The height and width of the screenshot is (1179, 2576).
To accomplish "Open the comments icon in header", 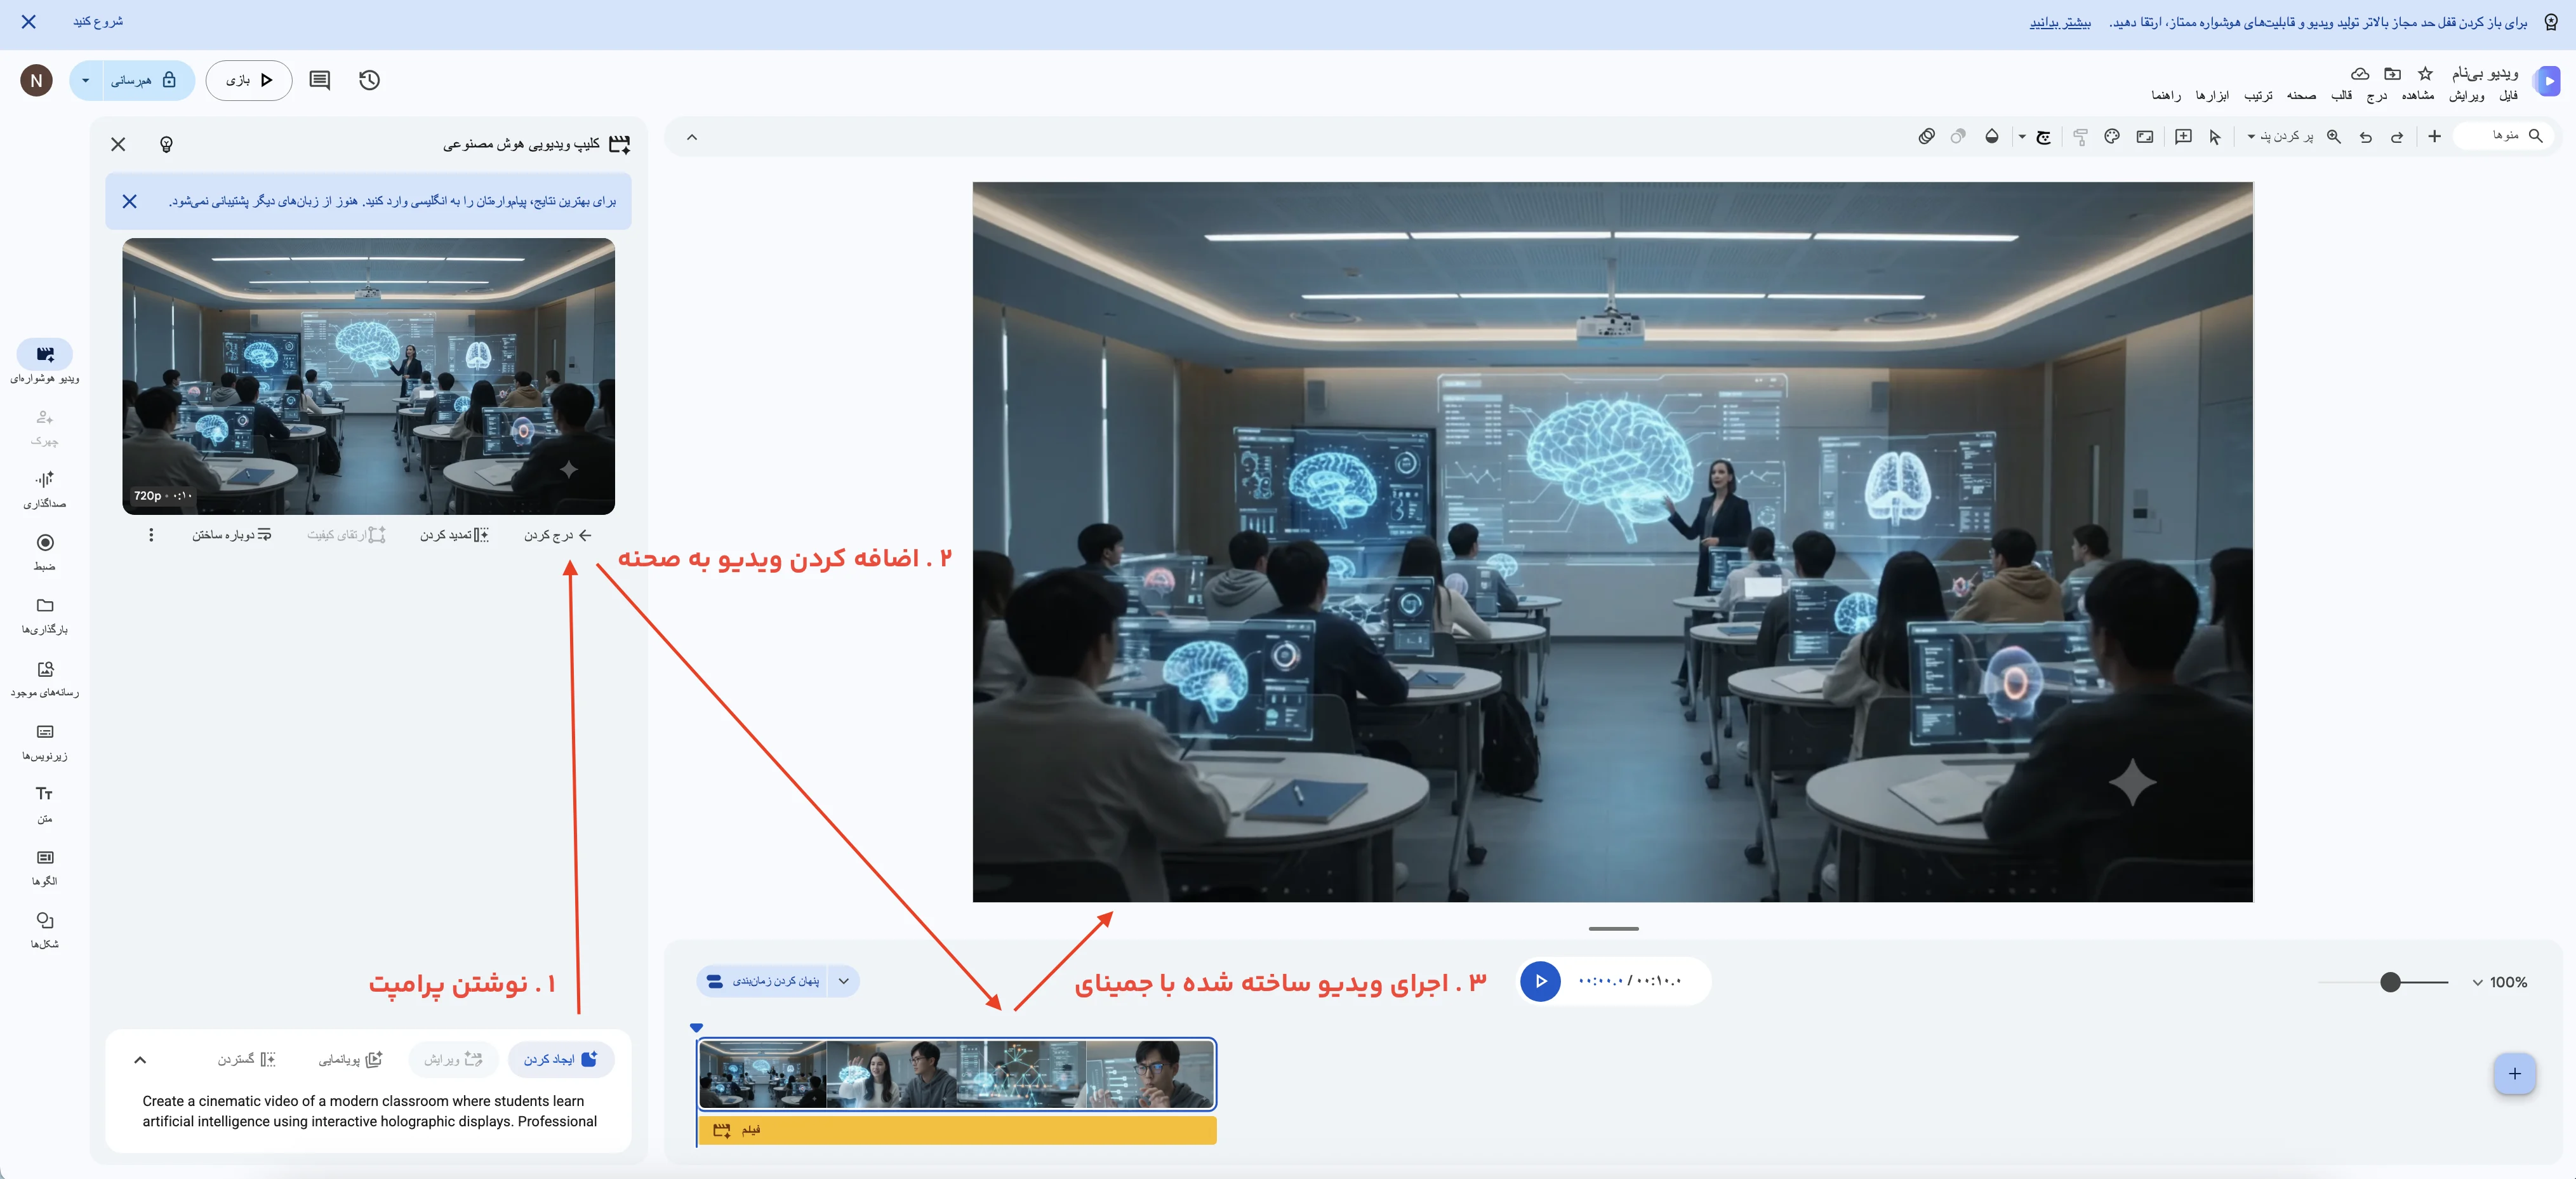I will [320, 80].
